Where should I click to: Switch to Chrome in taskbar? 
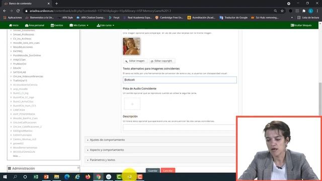point(98,176)
